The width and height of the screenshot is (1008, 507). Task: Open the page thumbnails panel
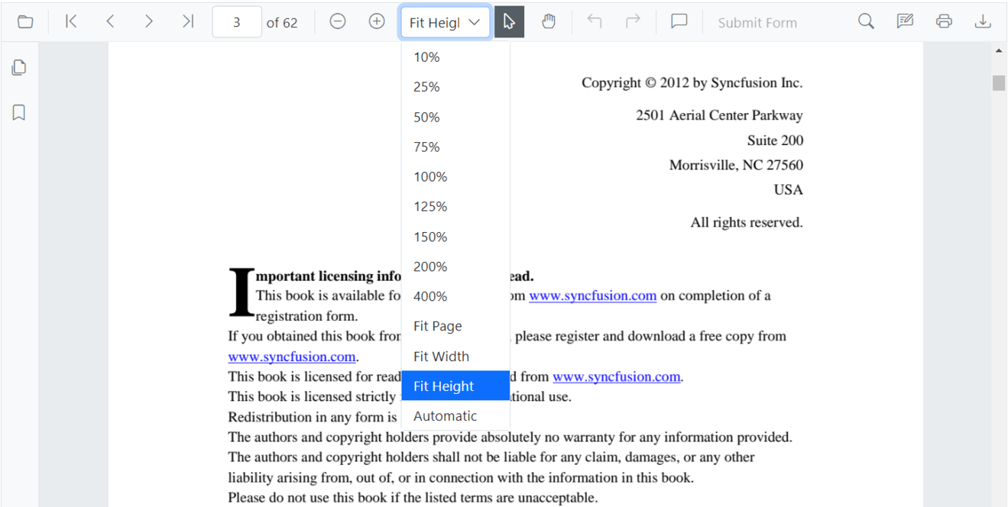pos(19,68)
